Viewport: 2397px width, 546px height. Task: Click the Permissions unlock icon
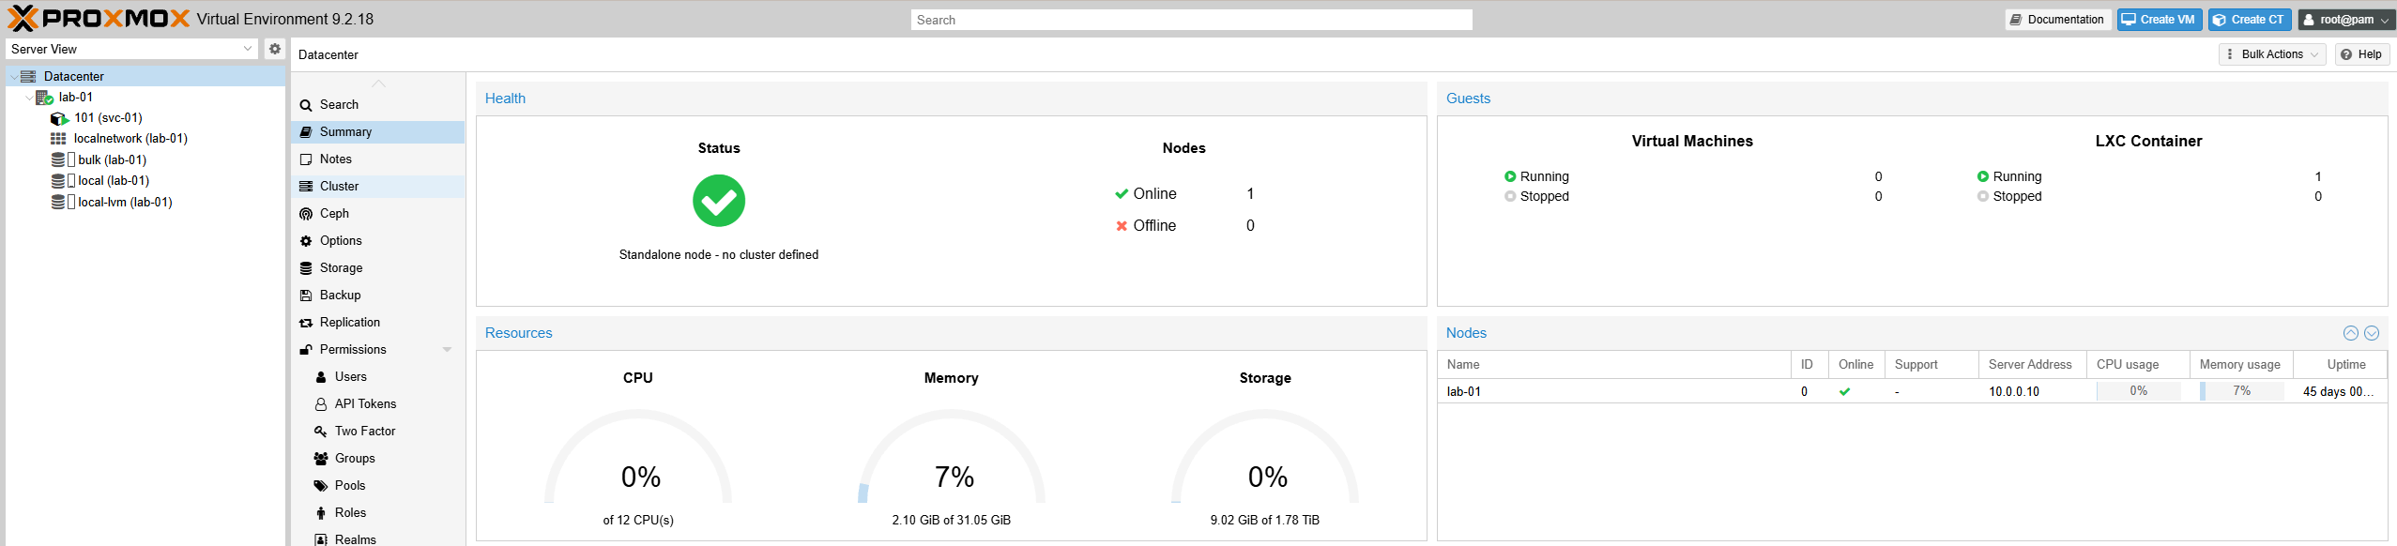[x=306, y=350]
